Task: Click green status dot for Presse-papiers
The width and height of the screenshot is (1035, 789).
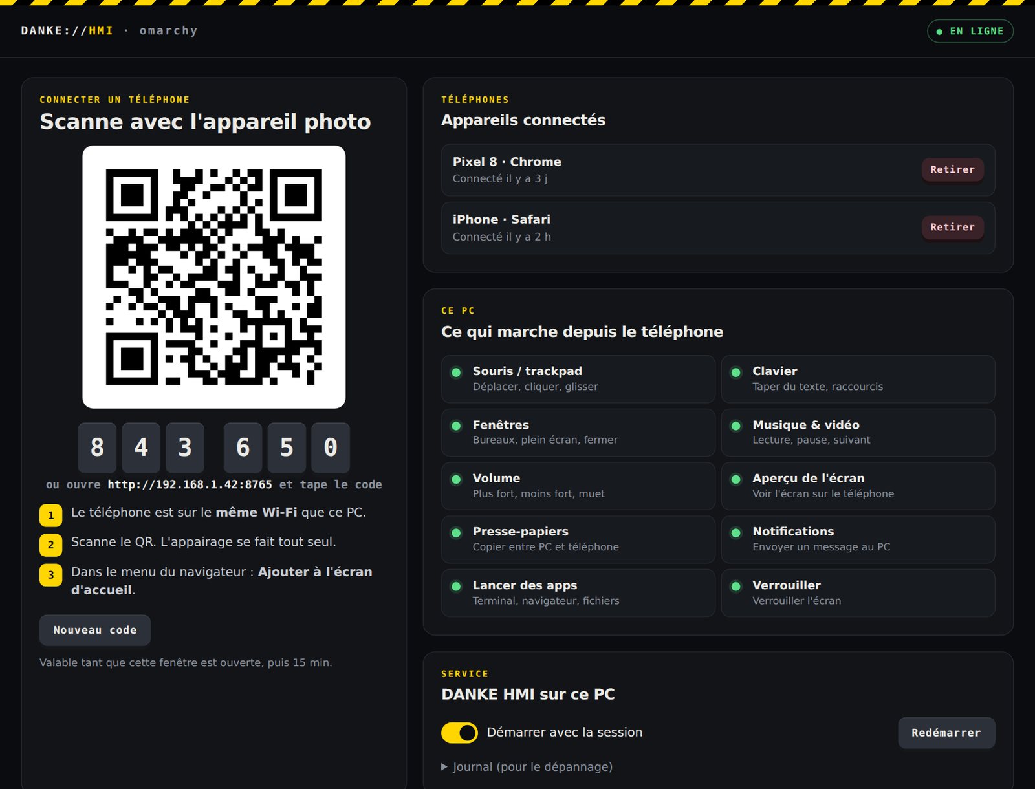Action: point(456,533)
